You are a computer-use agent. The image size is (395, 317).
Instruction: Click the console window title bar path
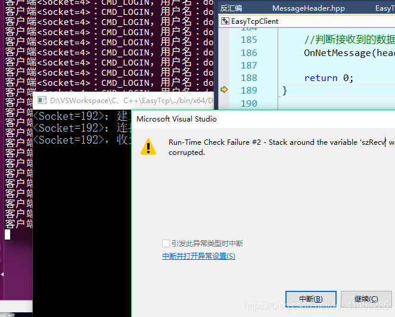click(132, 101)
